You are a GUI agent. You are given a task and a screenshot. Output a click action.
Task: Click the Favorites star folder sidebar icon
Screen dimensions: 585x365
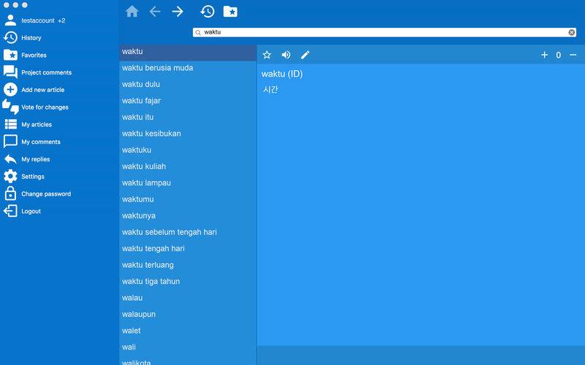(x=10, y=55)
